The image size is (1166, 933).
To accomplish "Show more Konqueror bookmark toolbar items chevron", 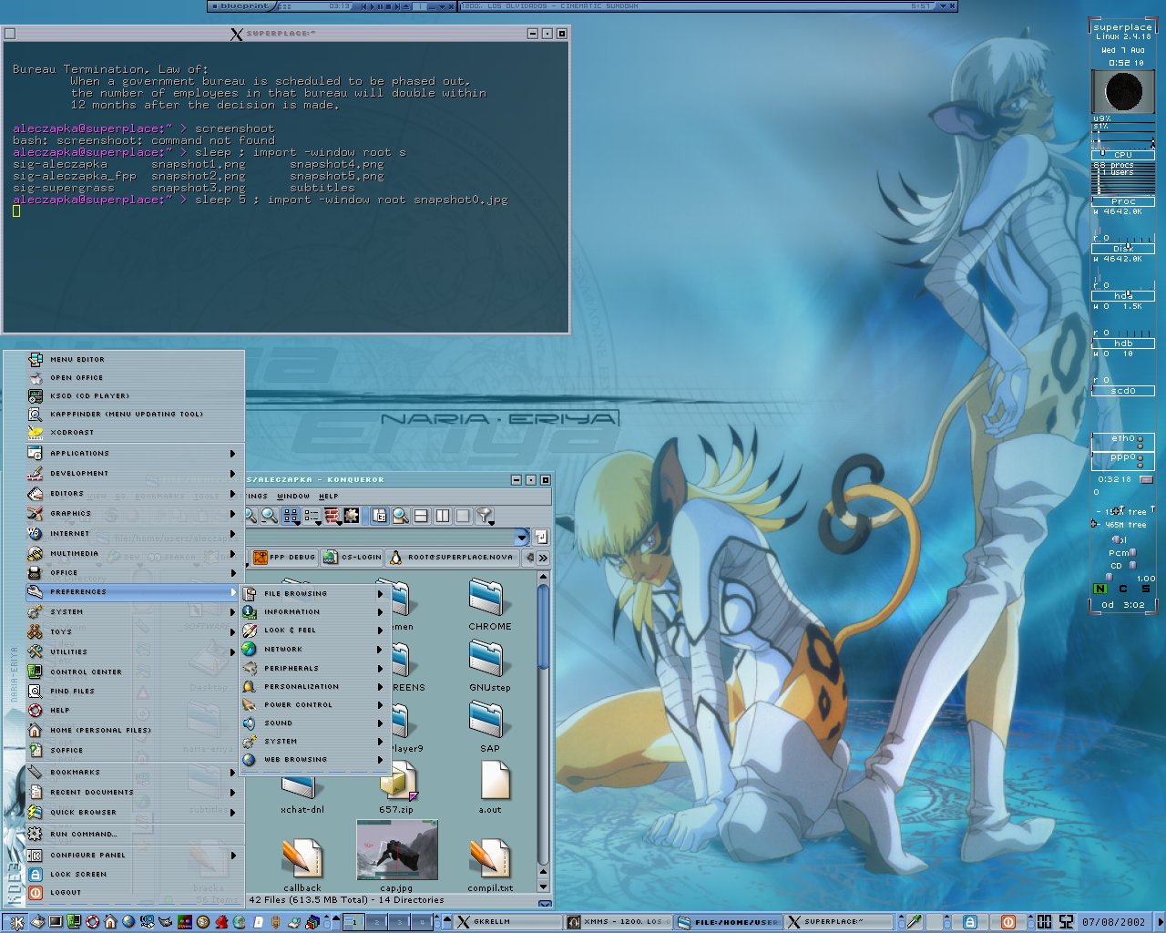I will pos(543,558).
